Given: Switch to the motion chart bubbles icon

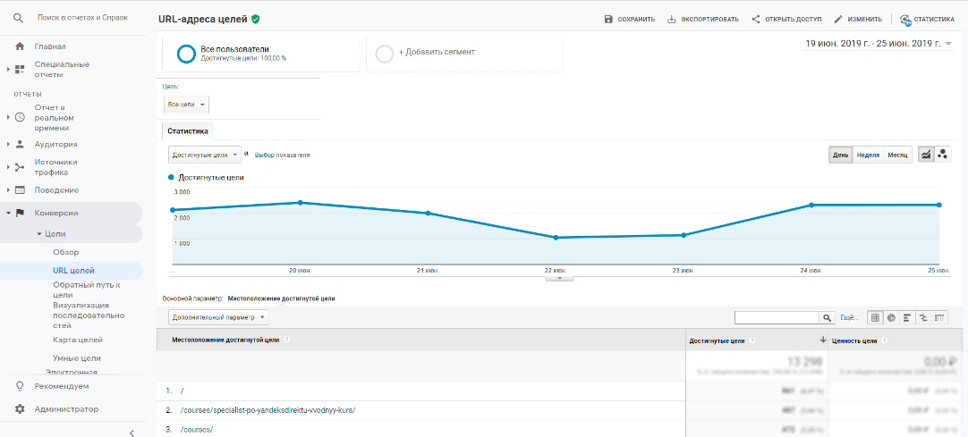Looking at the screenshot, I should click(x=943, y=155).
